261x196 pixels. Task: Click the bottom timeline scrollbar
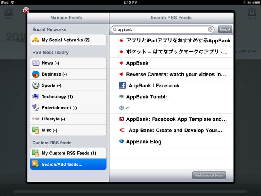click(130, 192)
